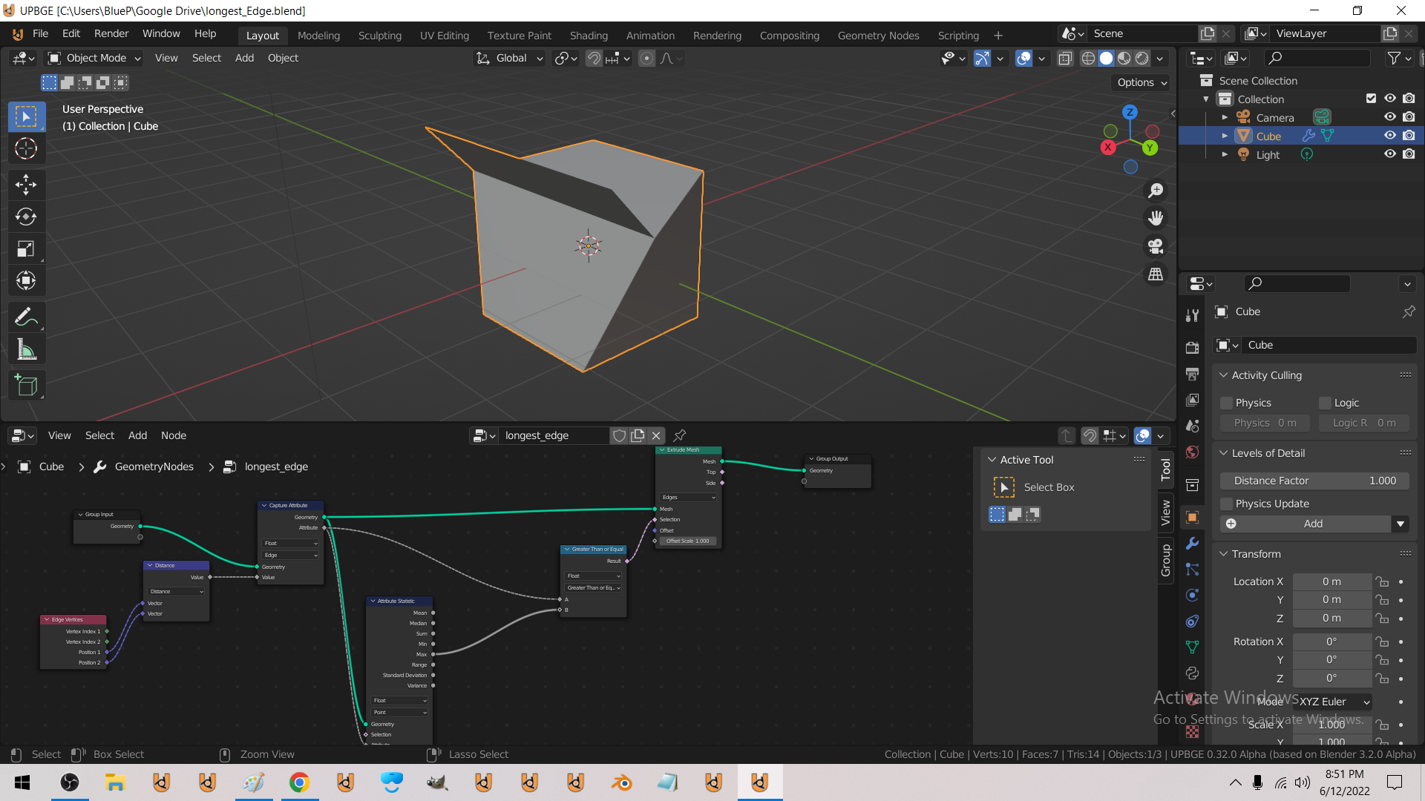Open Windows Start menu
This screenshot has width=1425, height=801.
point(22,782)
